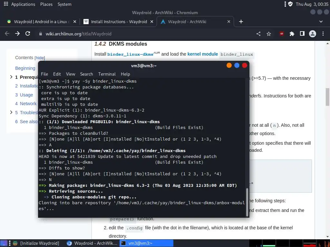Open the profile avatar menu
The height and width of the screenshot is (247, 330).
coord(313,33)
